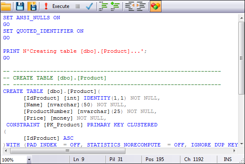This screenshot has width=245, height=164.
Task: Click the 'Ln 9' status bar entry
Action: (x=79, y=159)
